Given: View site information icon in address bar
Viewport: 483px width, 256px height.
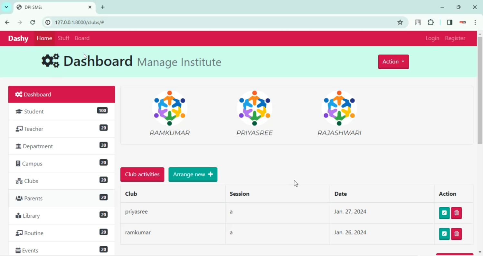Looking at the screenshot, I should [48, 22].
